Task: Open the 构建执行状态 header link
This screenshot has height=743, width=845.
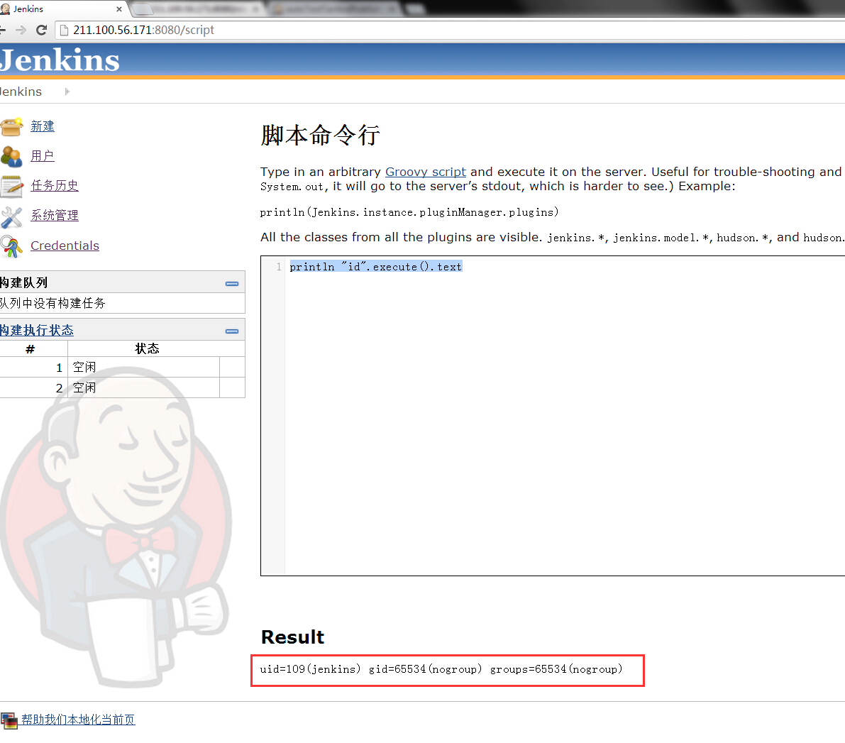Action: [x=37, y=331]
